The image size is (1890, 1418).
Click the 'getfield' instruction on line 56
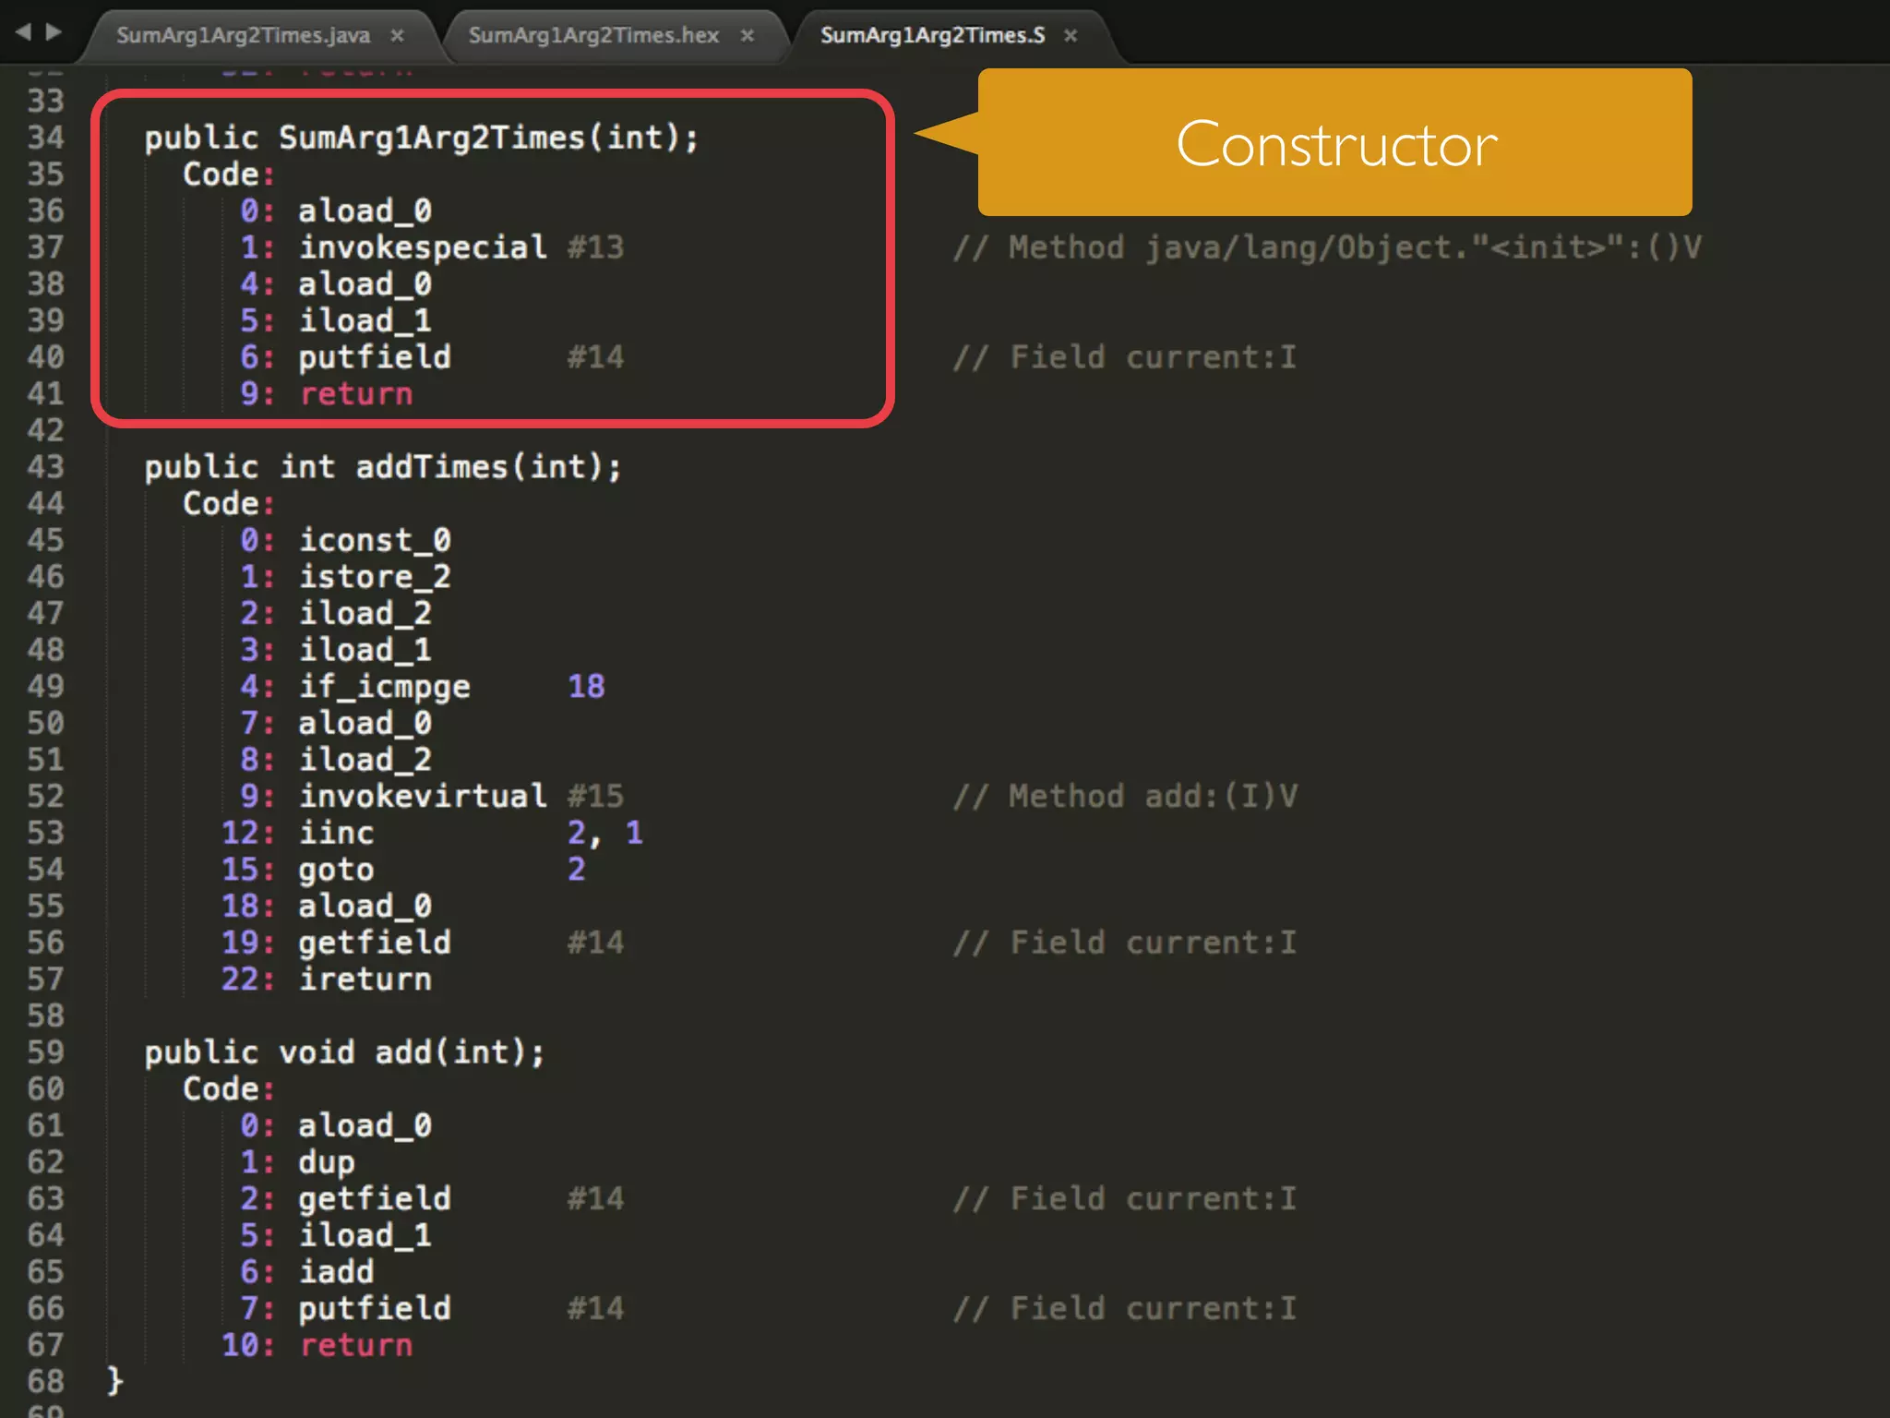pyautogui.click(x=374, y=943)
